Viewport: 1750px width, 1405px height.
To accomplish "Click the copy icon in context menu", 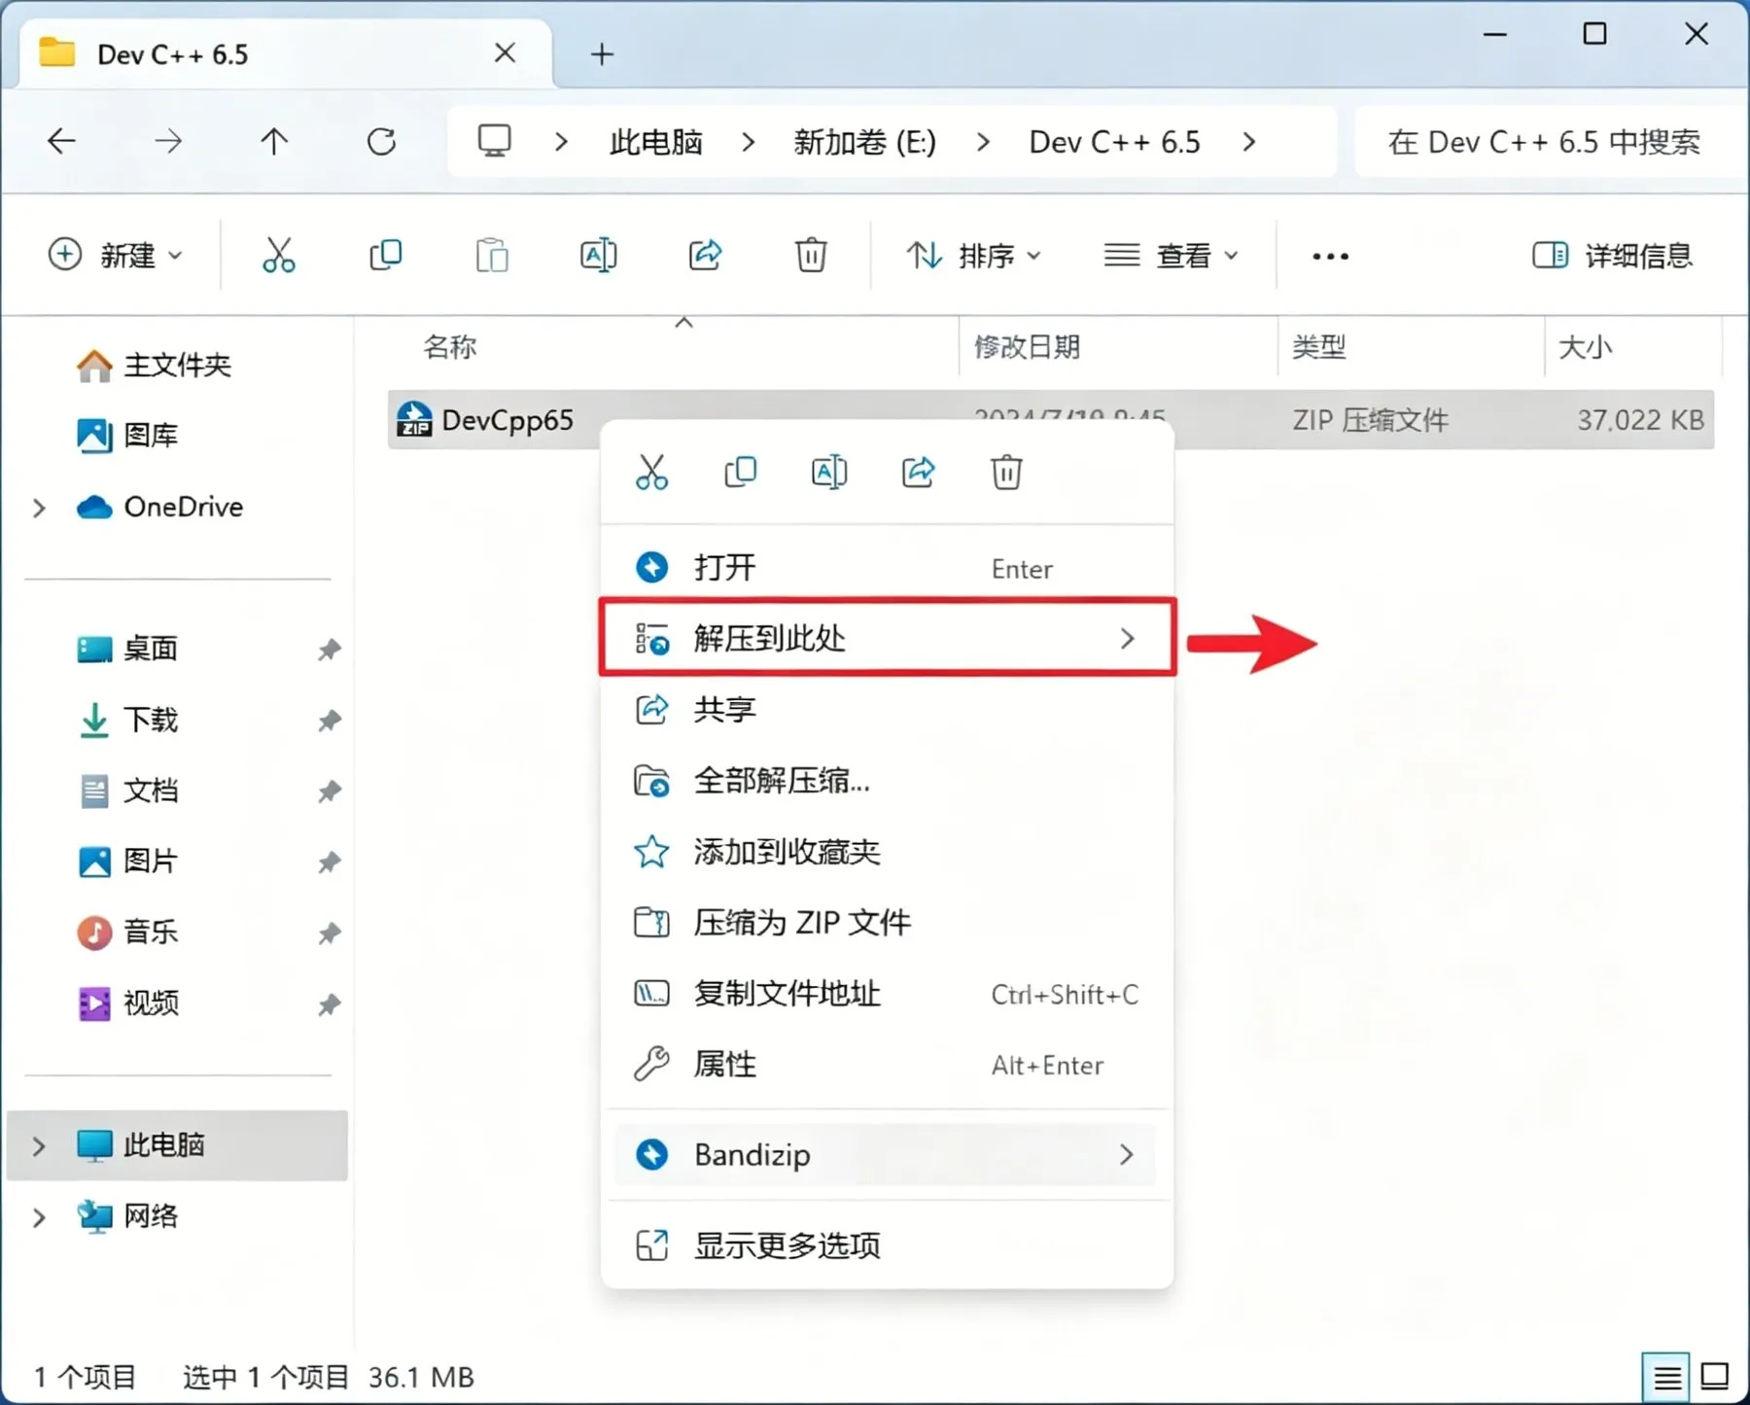I will [x=741, y=473].
